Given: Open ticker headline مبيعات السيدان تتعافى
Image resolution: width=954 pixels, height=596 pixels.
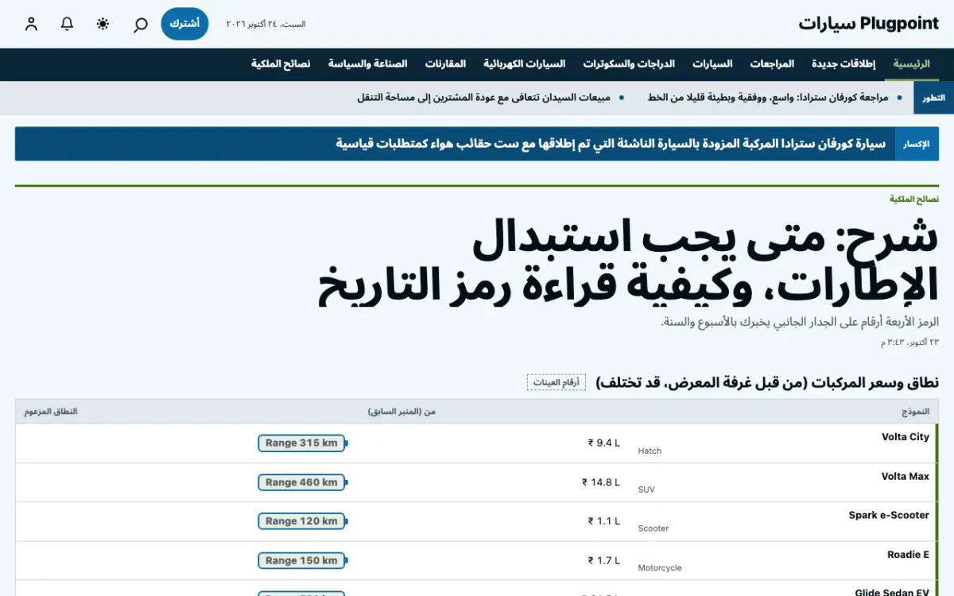Looking at the screenshot, I should pyautogui.click(x=483, y=98).
